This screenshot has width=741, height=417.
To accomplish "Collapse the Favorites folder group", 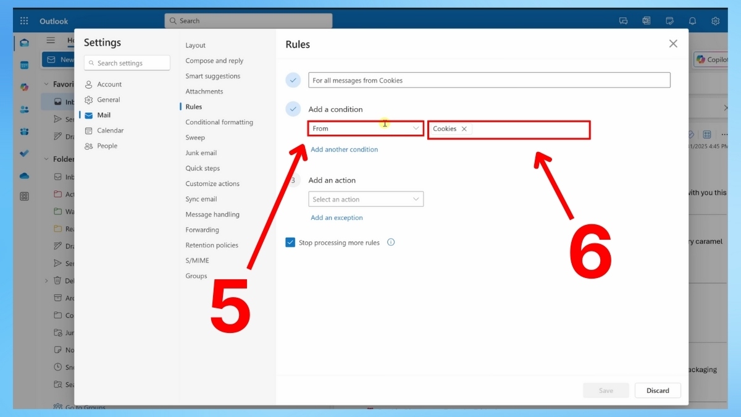I will coord(46,84).
